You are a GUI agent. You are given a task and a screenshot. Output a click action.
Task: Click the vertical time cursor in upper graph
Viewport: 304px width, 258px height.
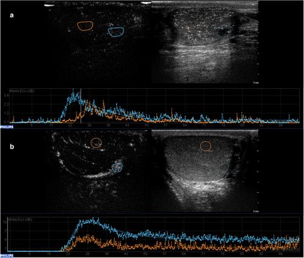[81, 106]
